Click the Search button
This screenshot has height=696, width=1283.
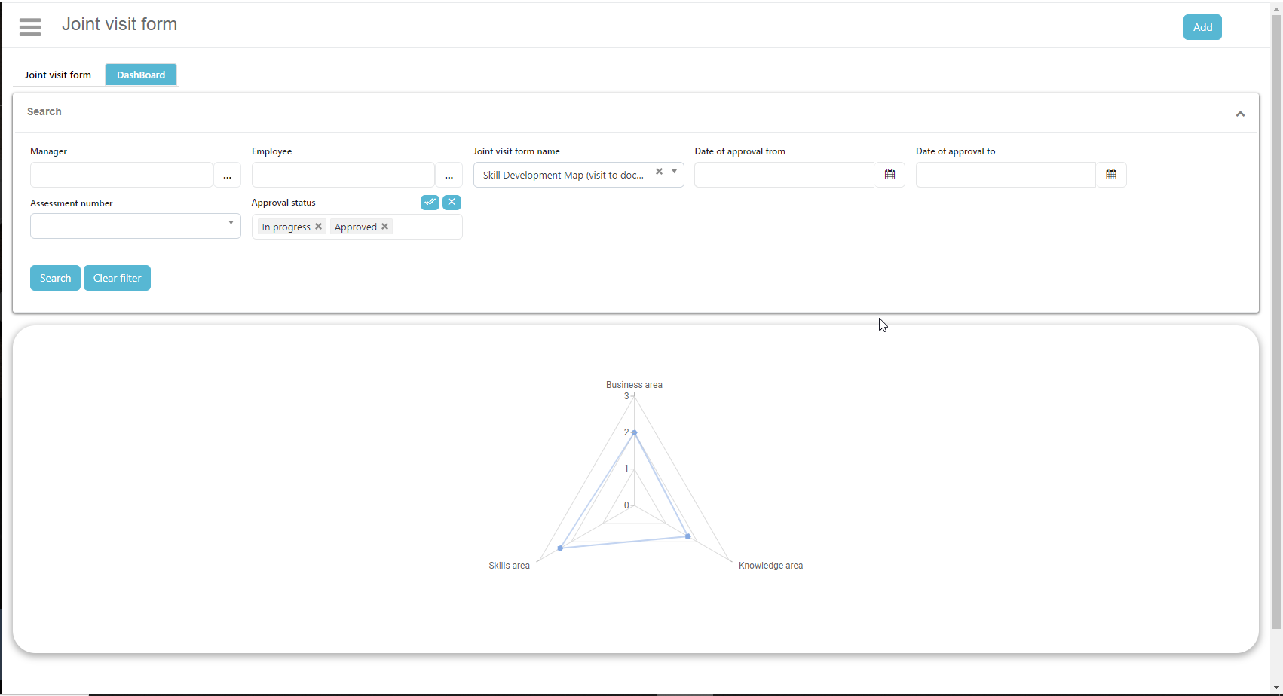55,278
